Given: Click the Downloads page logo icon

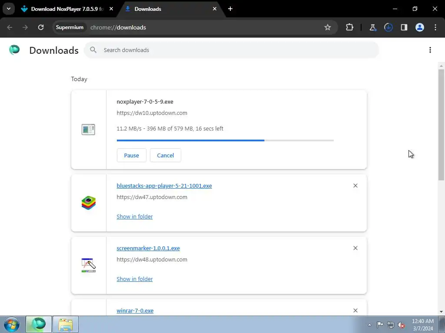Looking at the screenshot, I should (14, 50).
